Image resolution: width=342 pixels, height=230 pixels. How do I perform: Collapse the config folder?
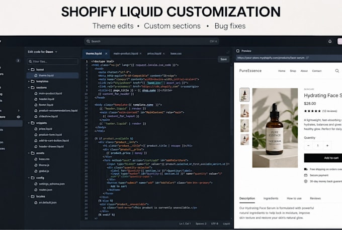(x=29, y=178)
